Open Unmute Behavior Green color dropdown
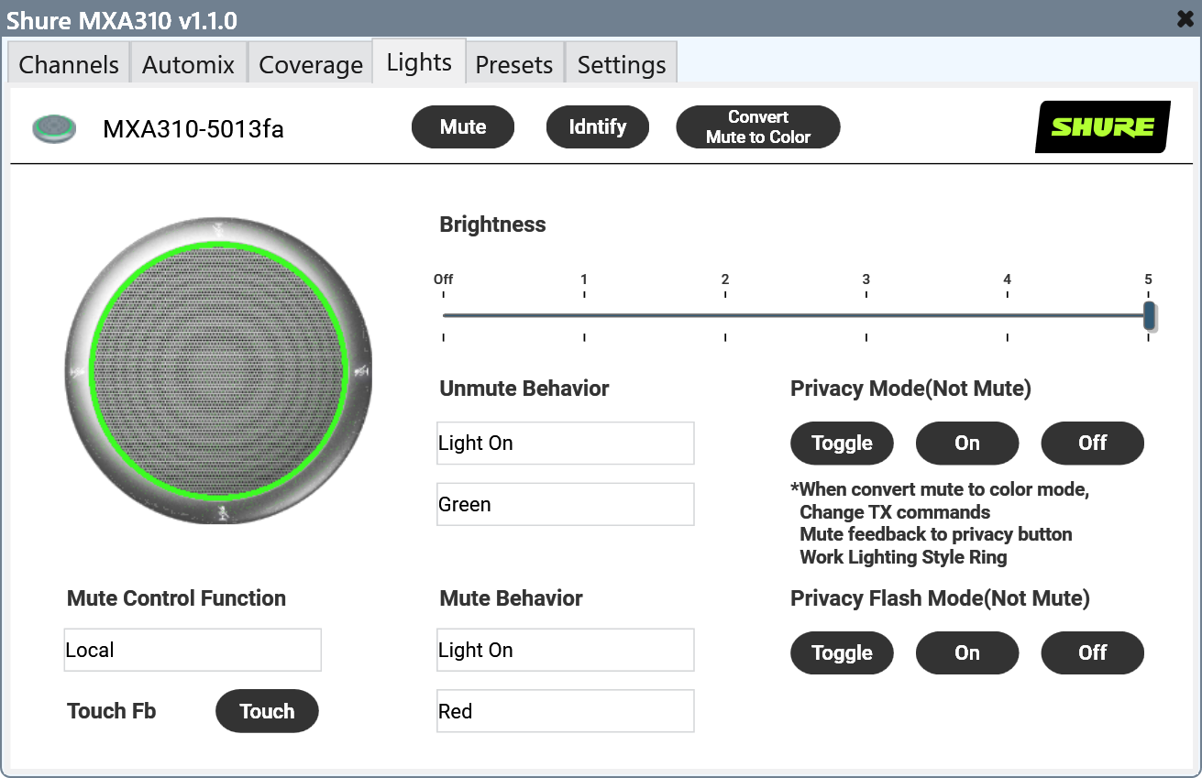This screenshot has height=778, width=1202. click(566, 505)
